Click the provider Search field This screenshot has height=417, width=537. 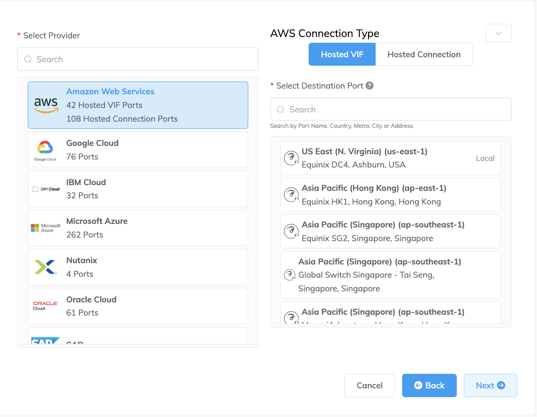point(138,59)
